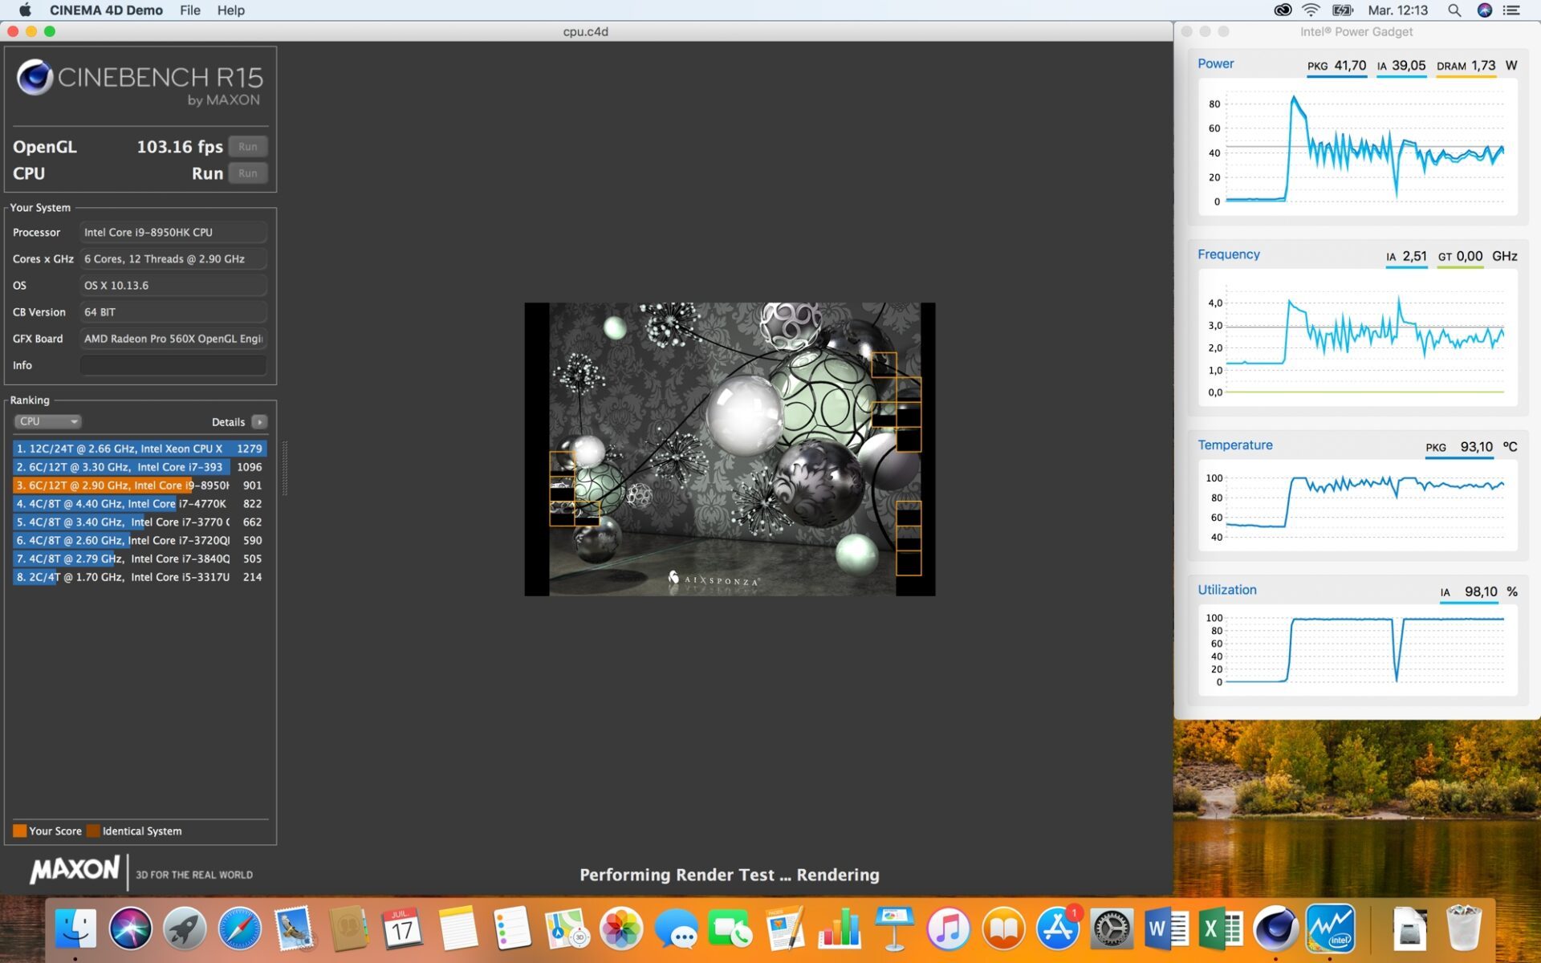Click the Frequency graph in Power Gadget
Viewport: 1541px width, 963px height.
(1357, 339)
